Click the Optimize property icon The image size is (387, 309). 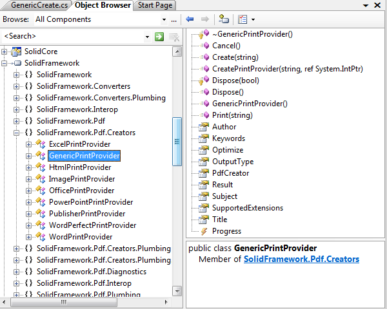pyautogui.click(x=204, y=150)
